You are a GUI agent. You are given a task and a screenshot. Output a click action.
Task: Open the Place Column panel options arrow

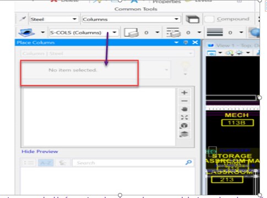(176, 42)
